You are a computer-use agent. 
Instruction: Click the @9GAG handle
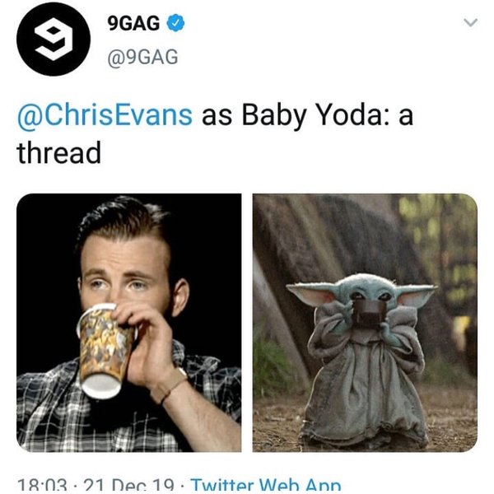click(142, 57)
